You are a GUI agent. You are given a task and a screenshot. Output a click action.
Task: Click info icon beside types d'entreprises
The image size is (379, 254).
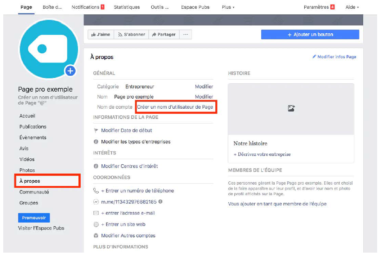[x=96, y=142]
